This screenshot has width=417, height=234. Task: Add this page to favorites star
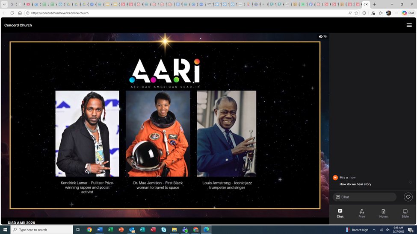pyautogui.click(x=356, y=13)
